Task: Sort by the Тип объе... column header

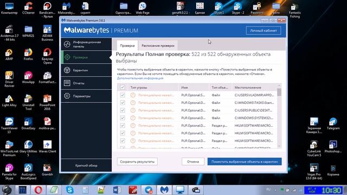Action: [221, 88]
